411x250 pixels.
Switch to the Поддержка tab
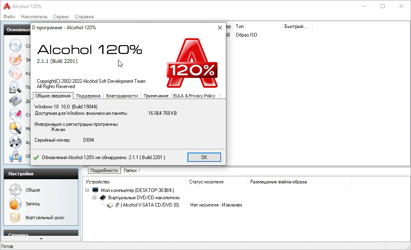pyautogui.click(x=88, y=96)
